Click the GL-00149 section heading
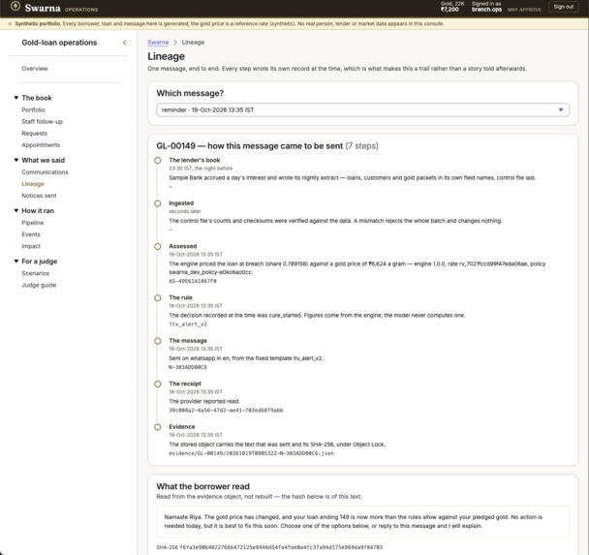 coord(267,145)
